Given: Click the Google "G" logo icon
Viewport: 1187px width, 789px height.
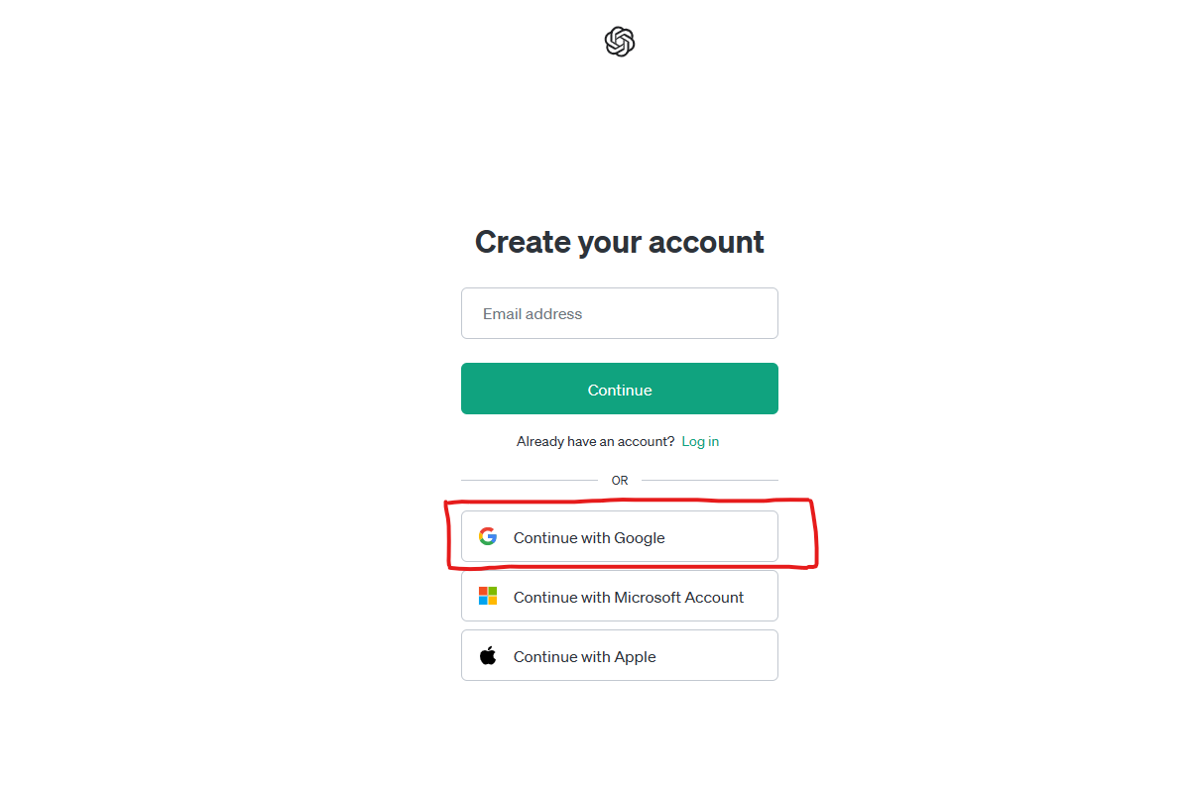Looking at the screenshot, I should tap(488, 537).
